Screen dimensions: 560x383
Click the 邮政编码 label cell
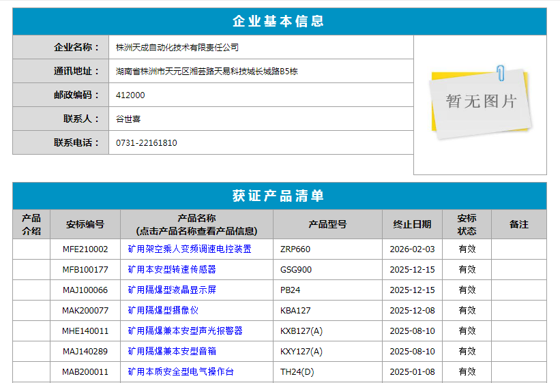tap(61, 95)
